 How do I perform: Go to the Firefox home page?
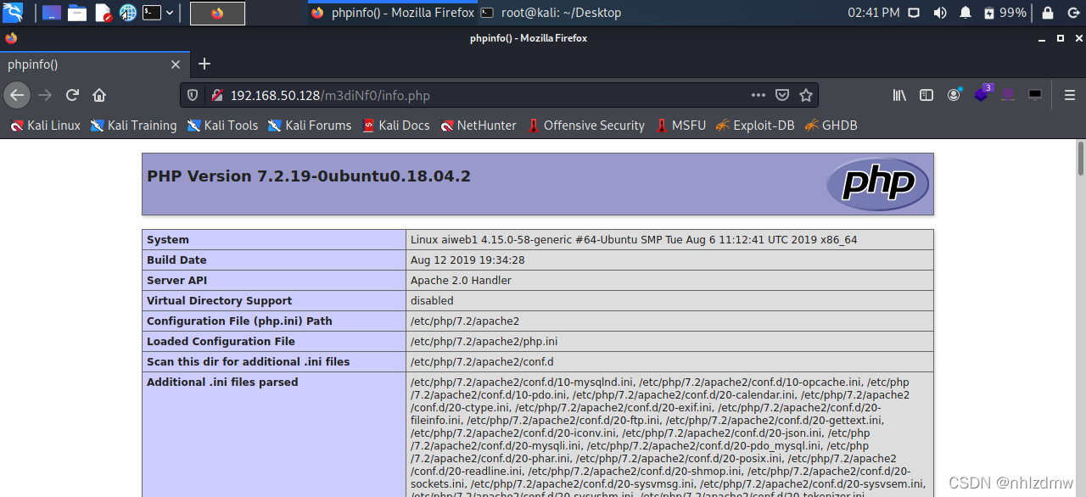(99, 95)
